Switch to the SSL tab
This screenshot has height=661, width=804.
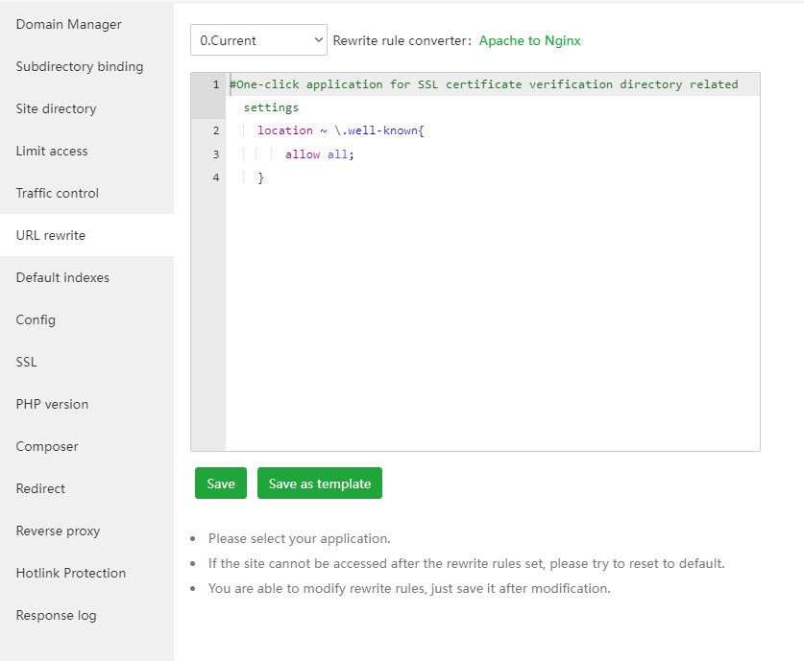tap(26, 362)
